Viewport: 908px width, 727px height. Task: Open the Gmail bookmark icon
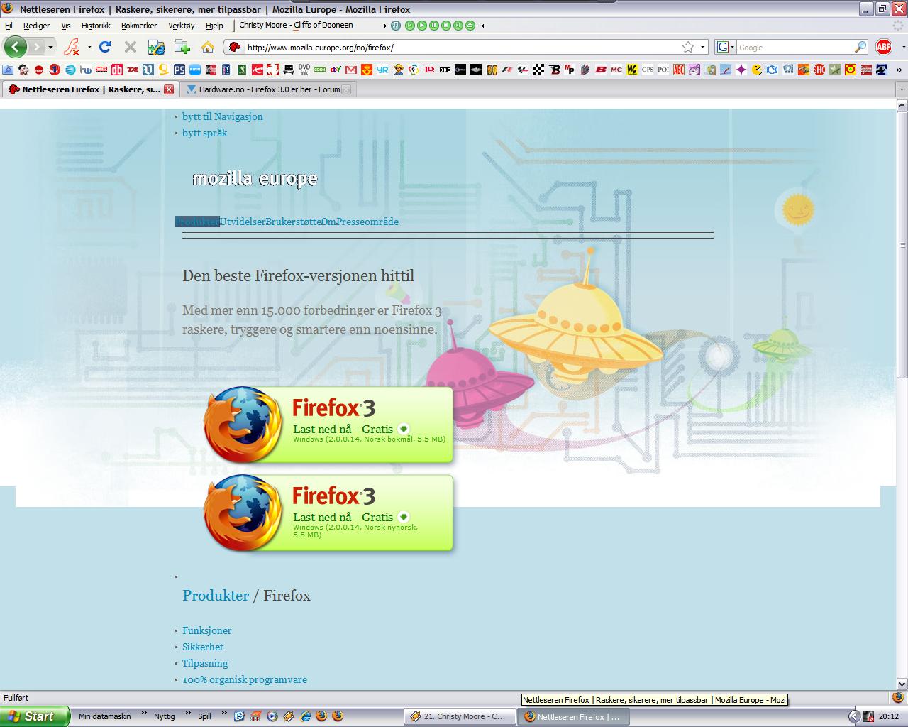click(x=351, y=70)
